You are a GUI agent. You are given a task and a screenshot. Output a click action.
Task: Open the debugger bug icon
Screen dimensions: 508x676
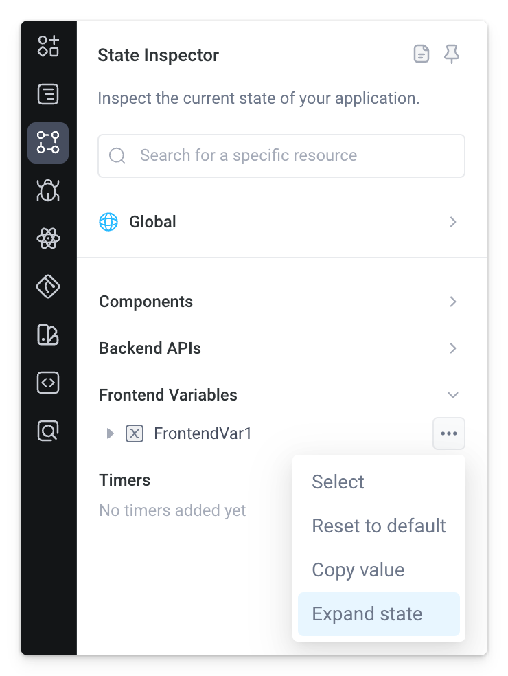(47, 191)
